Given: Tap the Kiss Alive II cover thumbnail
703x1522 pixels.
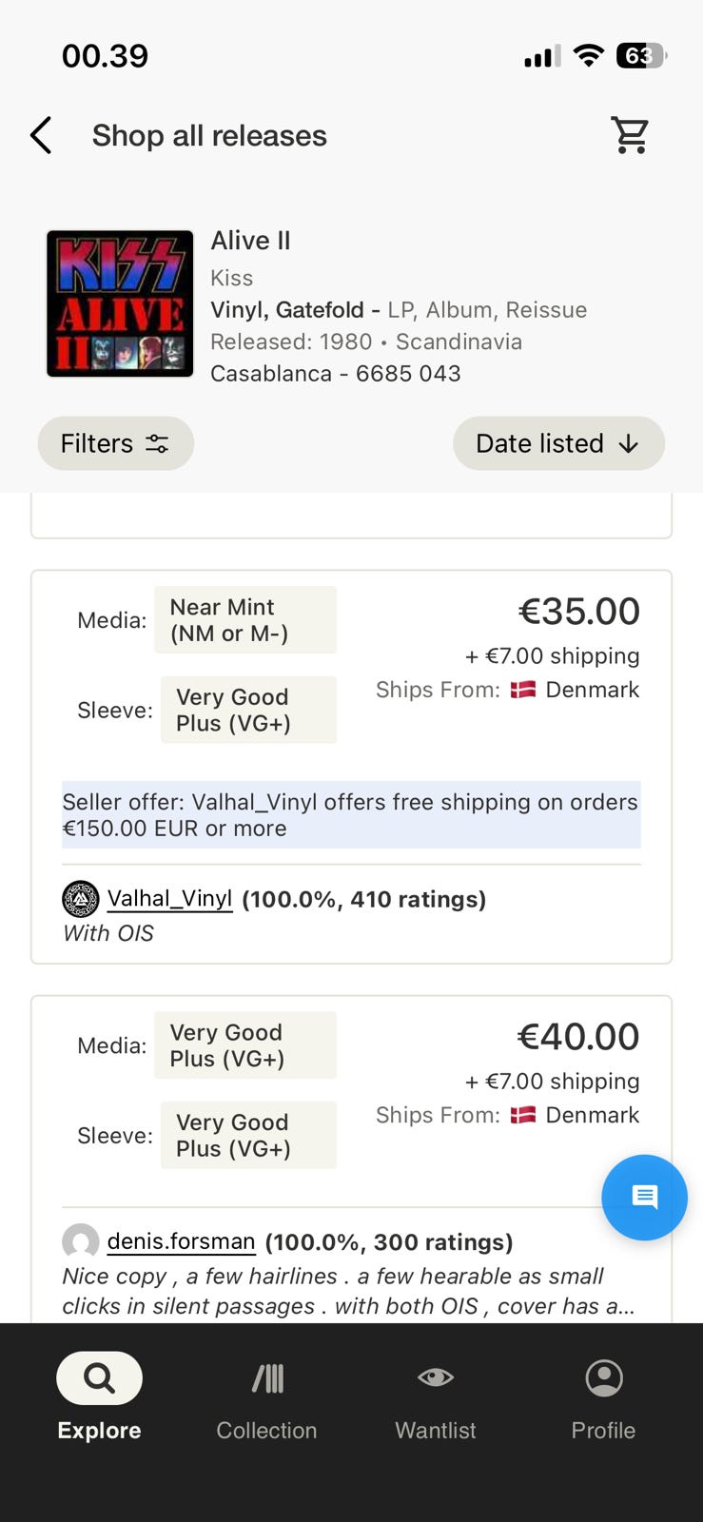Looking at the screenshot, I should 120,303.
